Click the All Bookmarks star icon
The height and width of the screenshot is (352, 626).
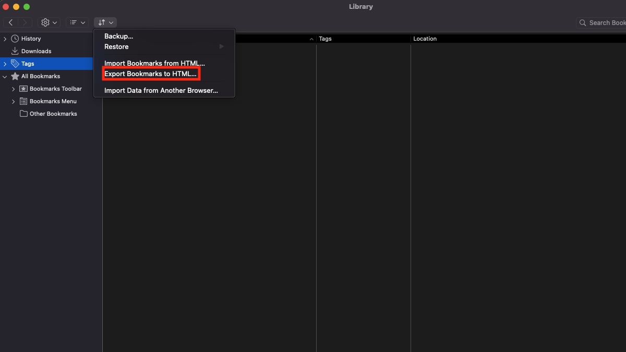[x=15, y=76]
